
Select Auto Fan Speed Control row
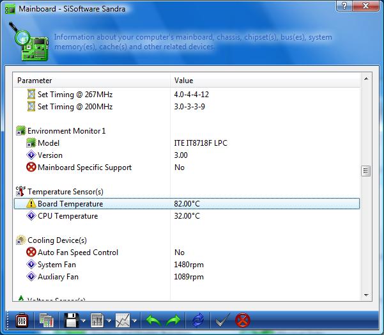tap(187, 253)
